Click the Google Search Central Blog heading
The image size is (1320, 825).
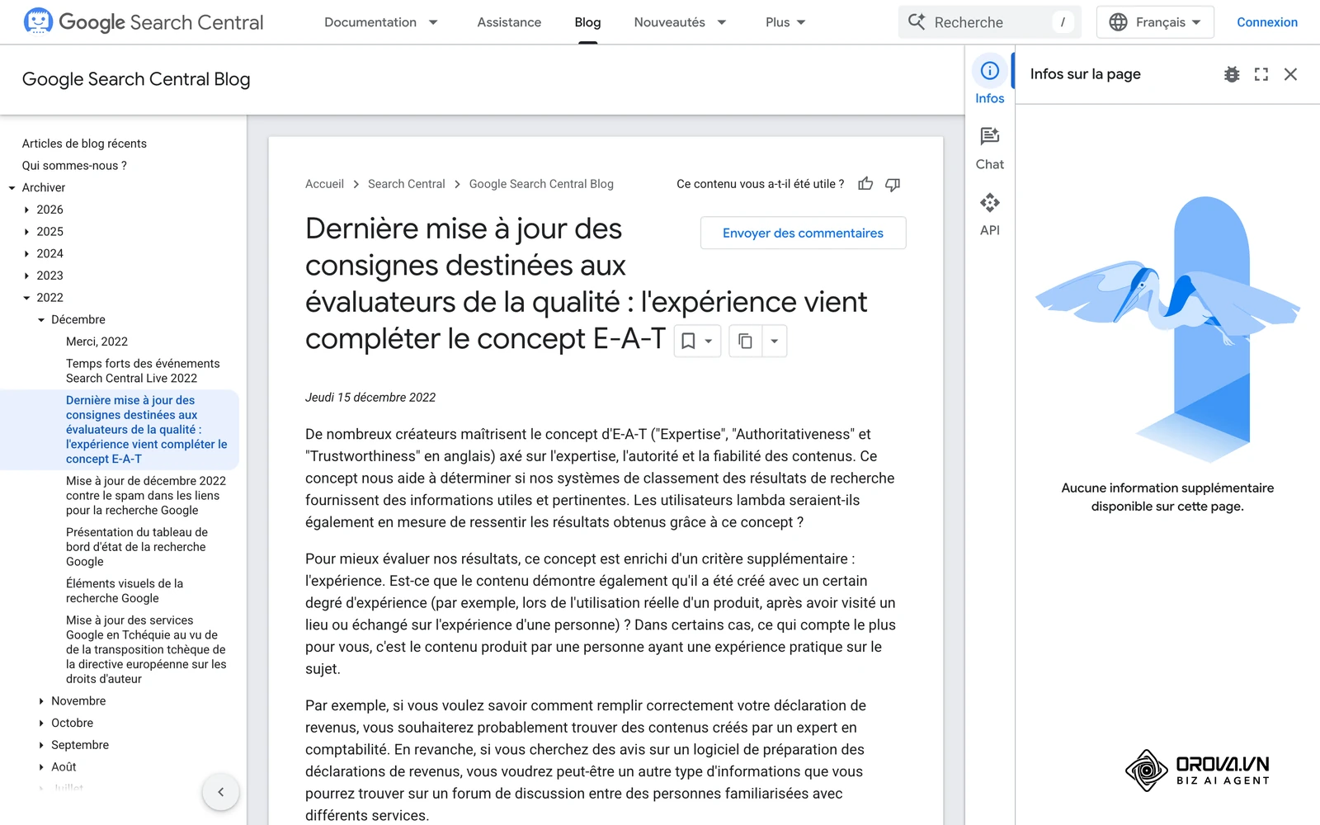(136, 79)
